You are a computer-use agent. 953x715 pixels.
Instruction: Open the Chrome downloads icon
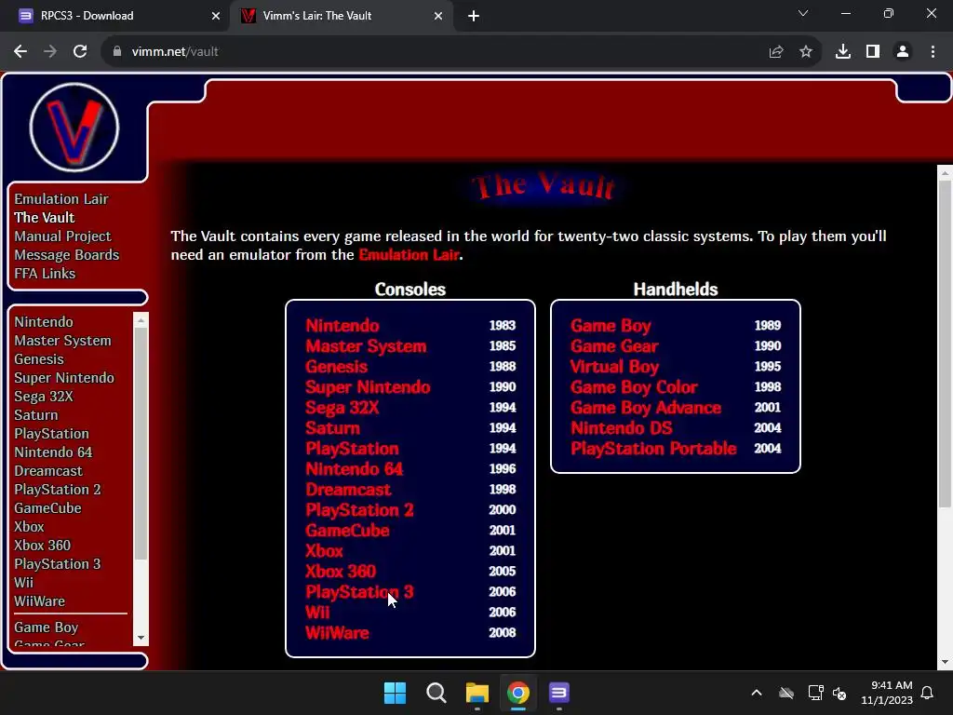843,52
